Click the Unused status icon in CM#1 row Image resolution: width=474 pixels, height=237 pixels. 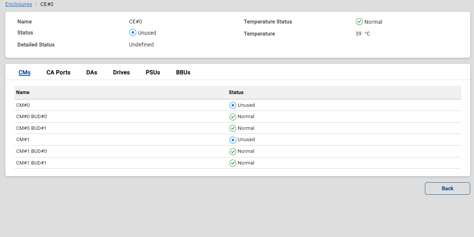(x=233, y=140)
